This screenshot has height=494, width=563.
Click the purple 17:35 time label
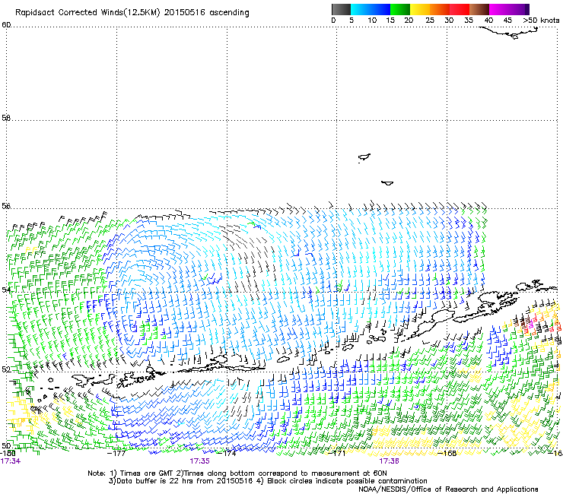pos(199,461)
